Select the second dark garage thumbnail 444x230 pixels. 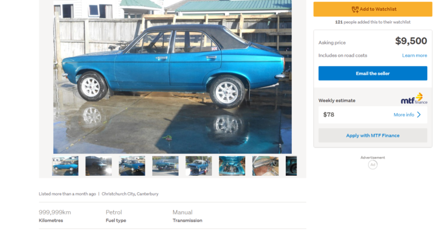pyautogui.click(x=99, y=166)
